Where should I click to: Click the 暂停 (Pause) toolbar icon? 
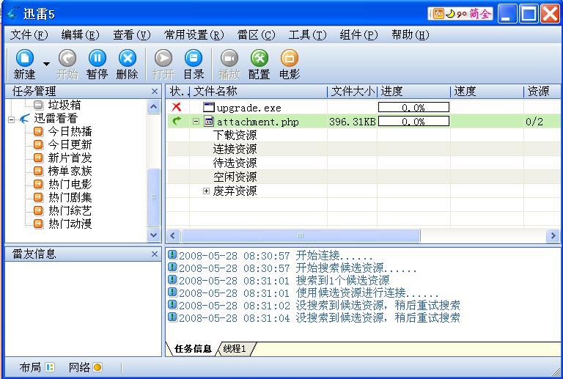point(97,65)
